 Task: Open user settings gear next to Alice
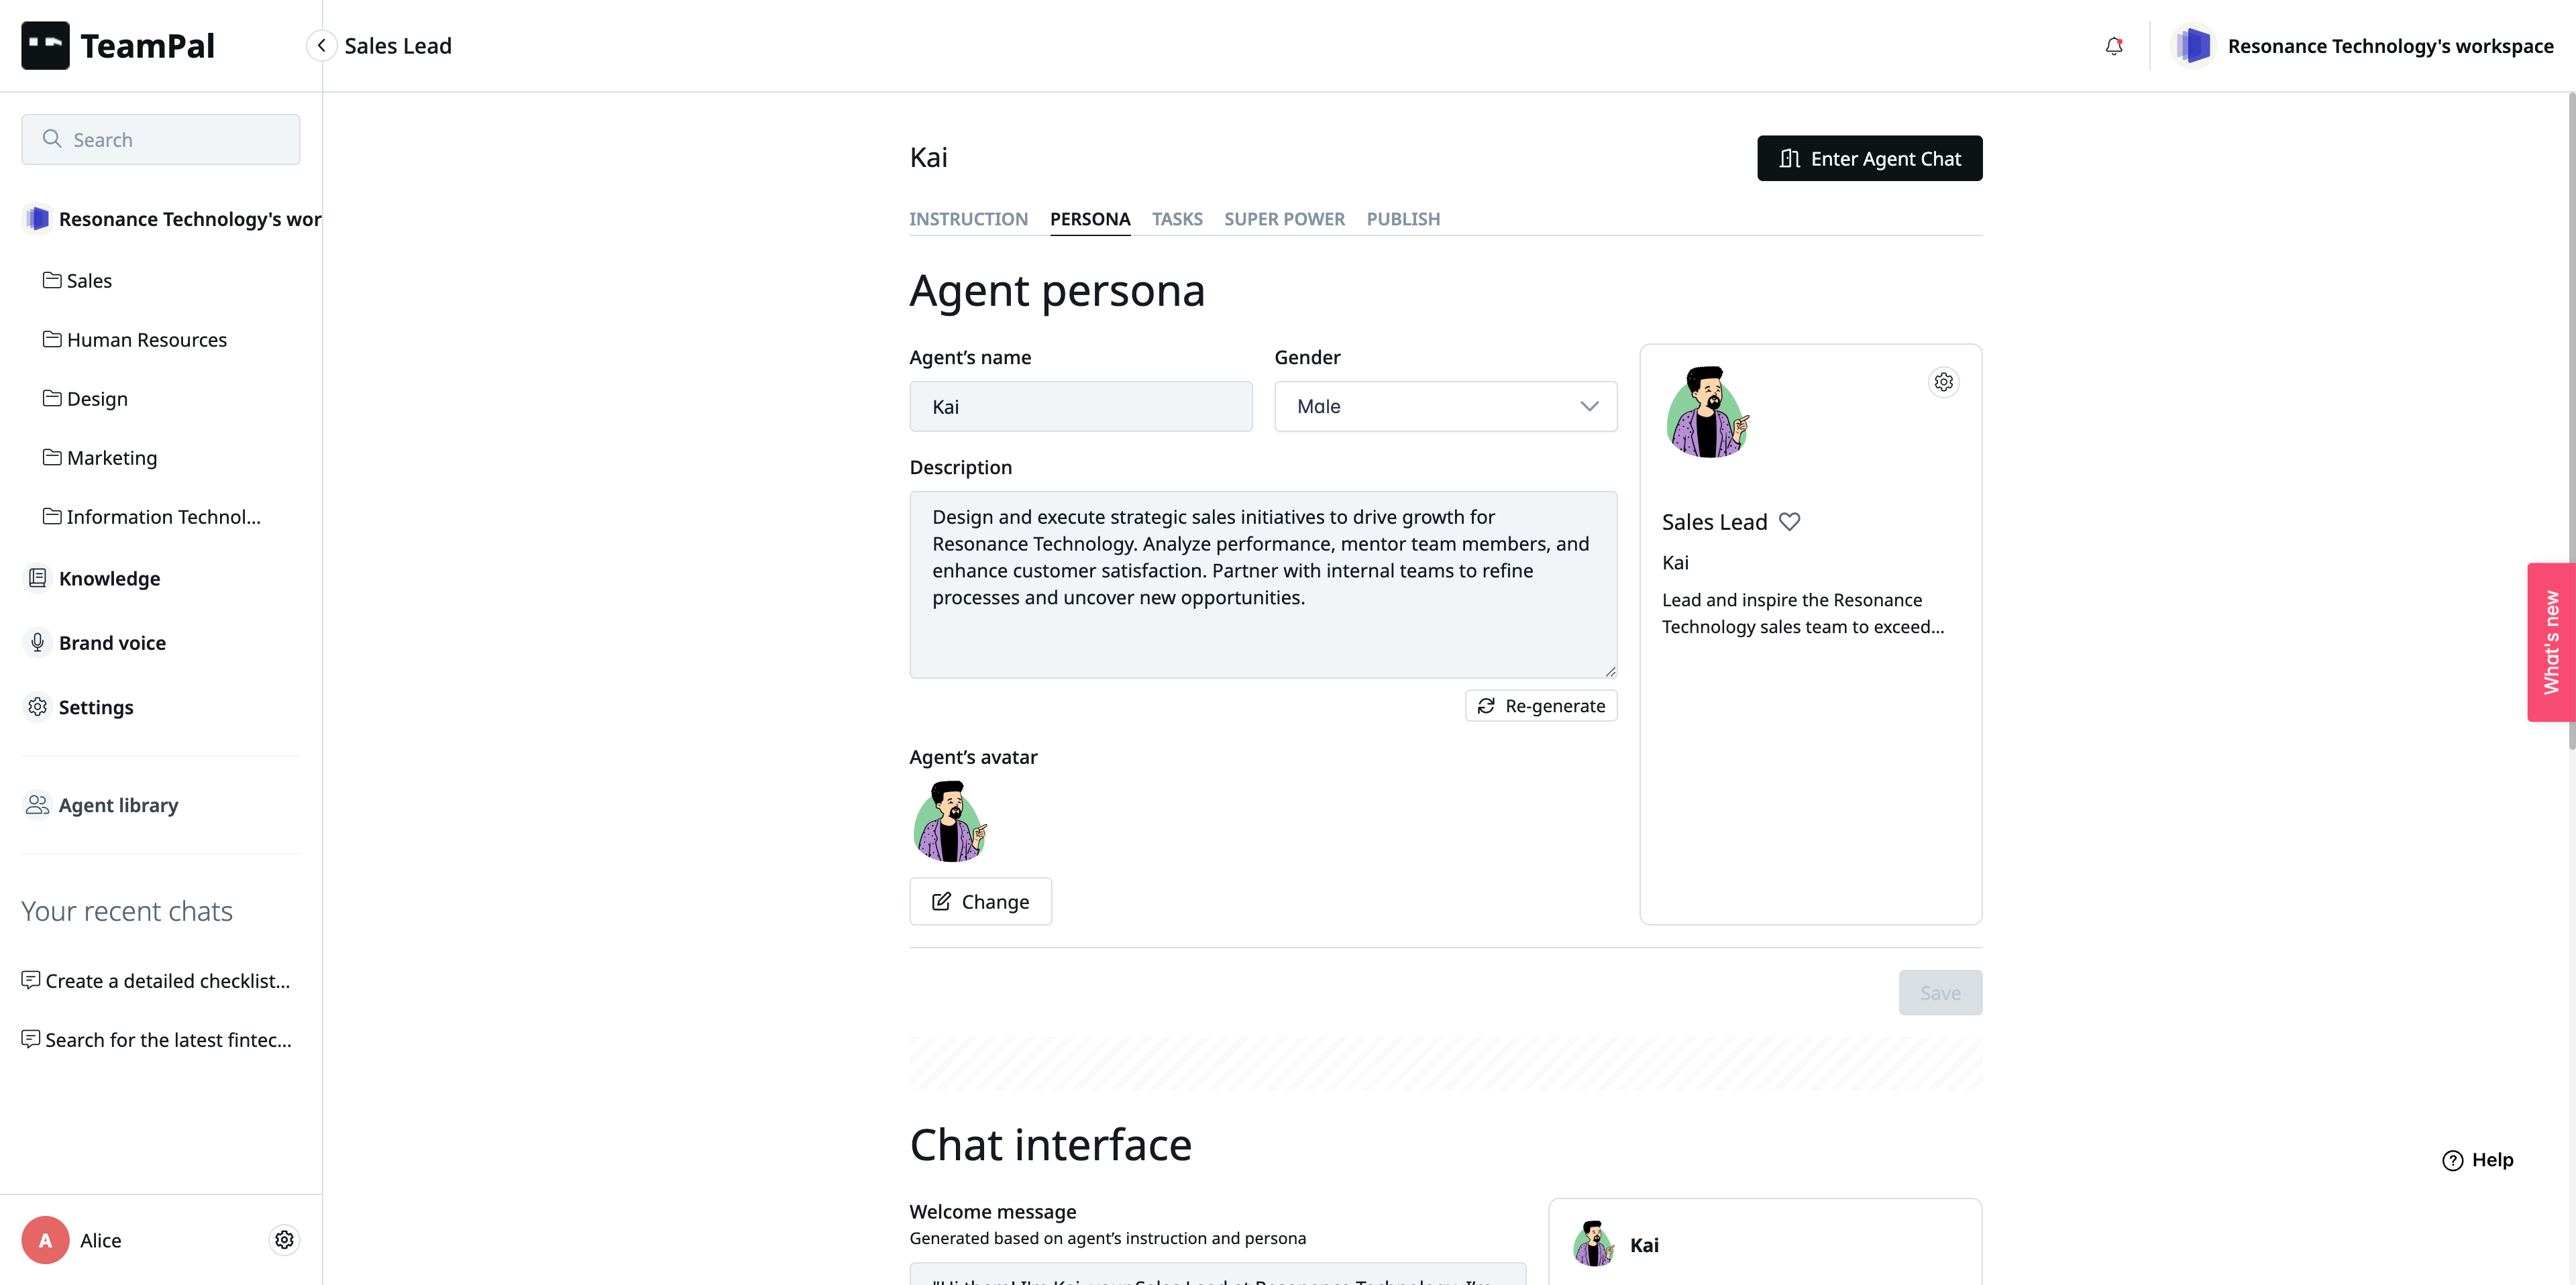pyautogui.click(x=284, y=1240)
